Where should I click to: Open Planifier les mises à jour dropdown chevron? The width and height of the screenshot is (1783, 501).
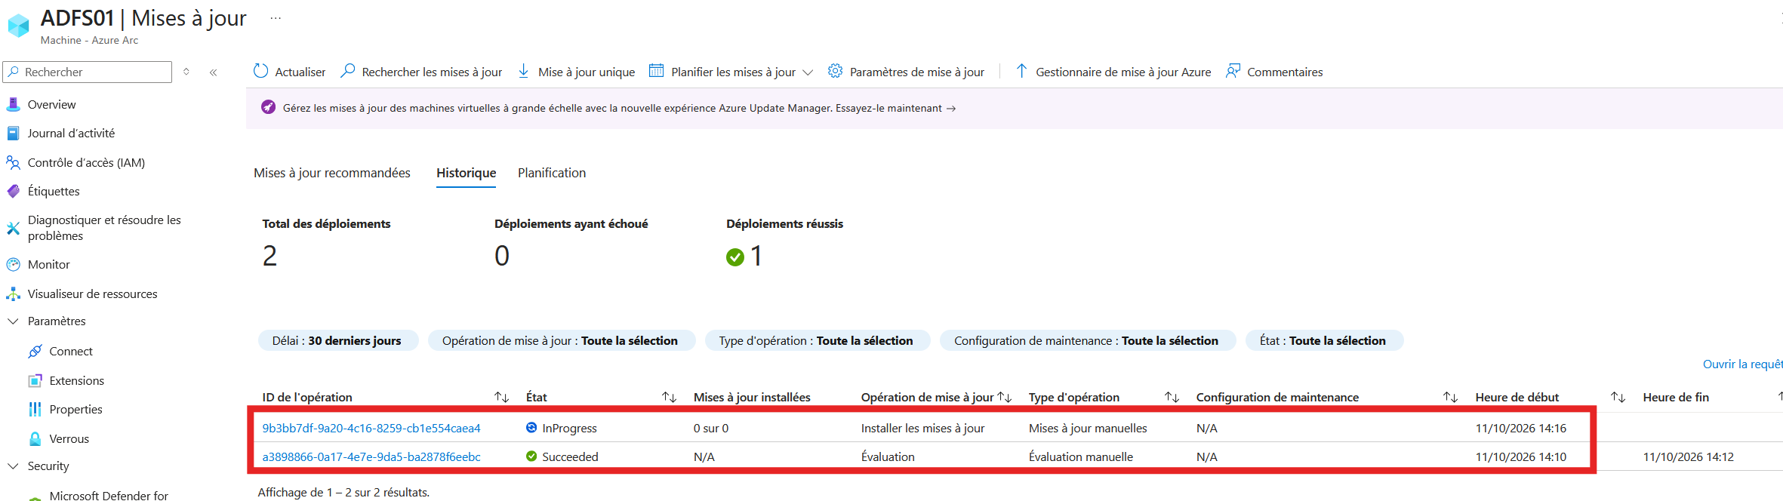808,72
